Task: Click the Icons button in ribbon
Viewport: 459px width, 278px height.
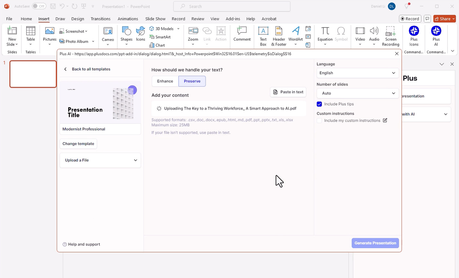Action: tap(141, 34)
